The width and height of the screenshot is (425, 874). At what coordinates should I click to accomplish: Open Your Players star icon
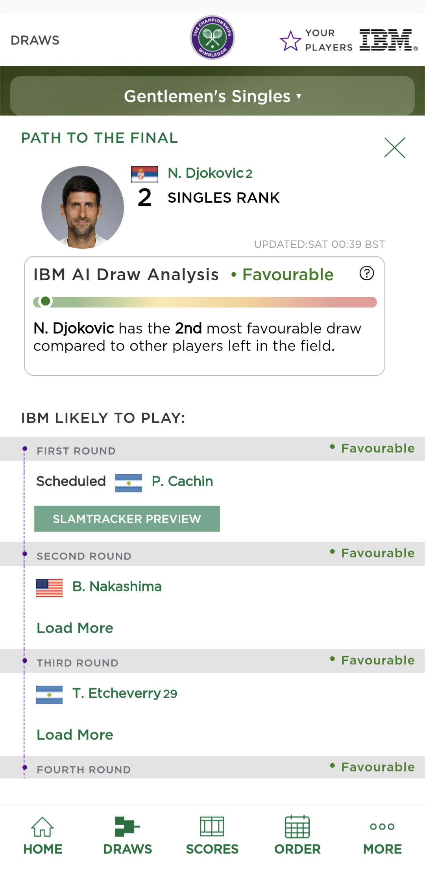tap(290, 41)
